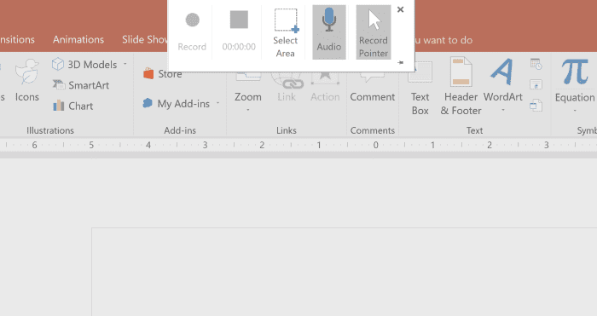Toggle Record Pointer option

(x=374, y=32)
